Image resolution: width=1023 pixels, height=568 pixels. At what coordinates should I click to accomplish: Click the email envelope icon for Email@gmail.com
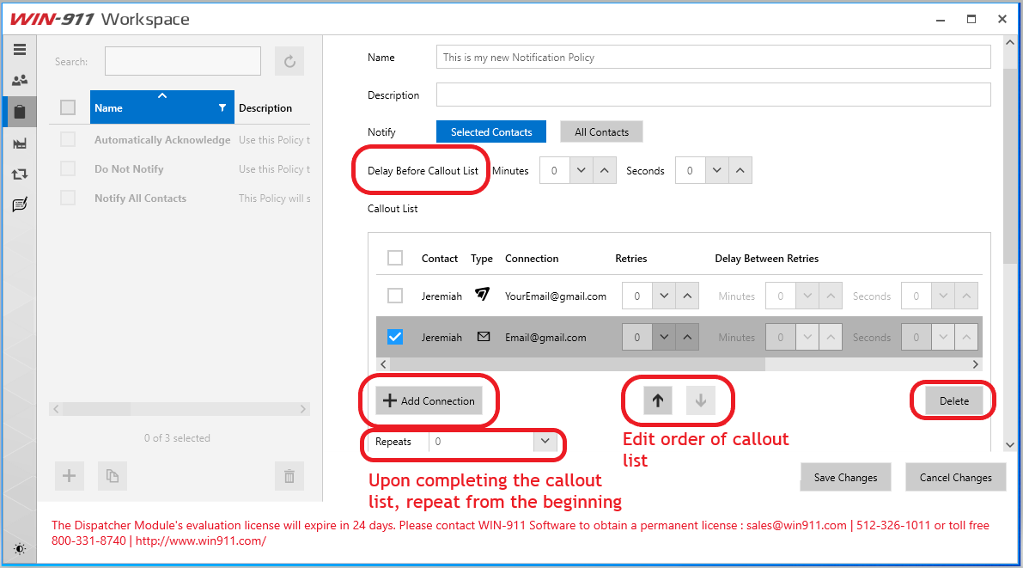coord(484,337)
